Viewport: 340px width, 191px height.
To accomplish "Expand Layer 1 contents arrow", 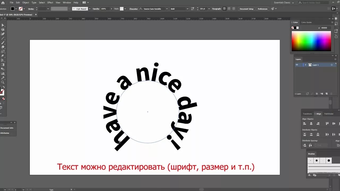I will click(x=305, y=65).
